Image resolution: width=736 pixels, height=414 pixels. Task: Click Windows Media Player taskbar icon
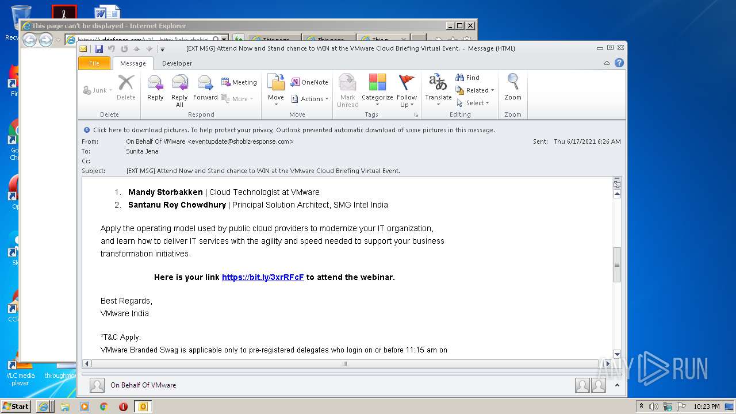(x=85, y=407)
